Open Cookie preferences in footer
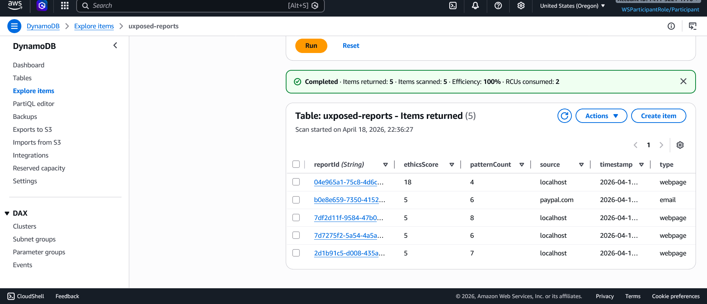The width and height of the screenshot is (707, 304). click(676, 296)
